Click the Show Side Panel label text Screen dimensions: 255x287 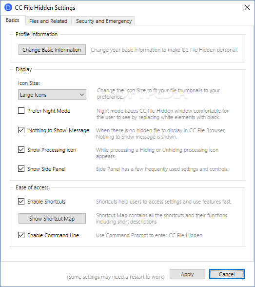tap(46, 169)
